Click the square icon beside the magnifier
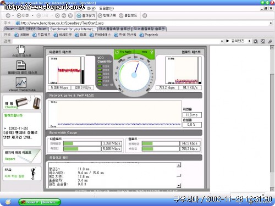Image resolution: width=275 pixels, height=206 pixels. click(262, 41)
